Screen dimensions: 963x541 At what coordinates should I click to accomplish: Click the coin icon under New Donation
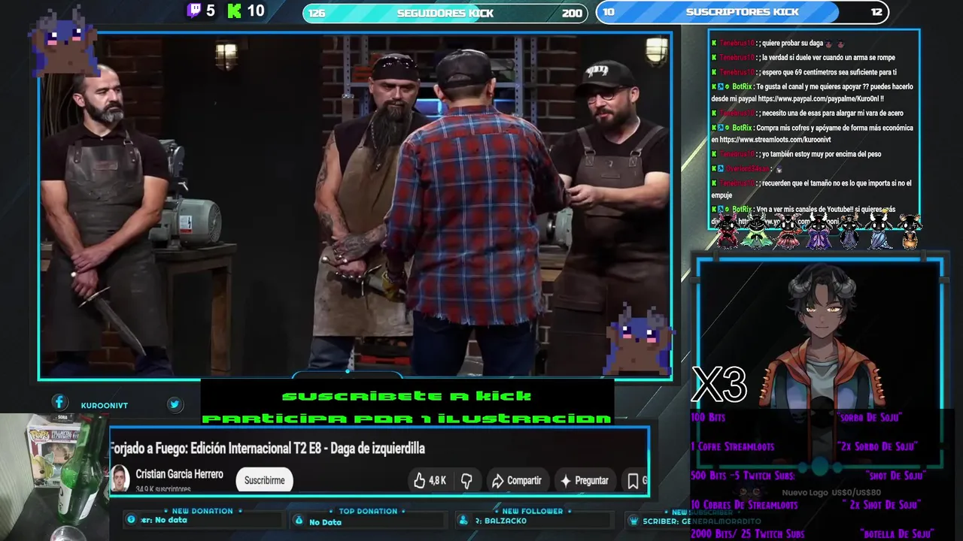click(x=132, y=519)
